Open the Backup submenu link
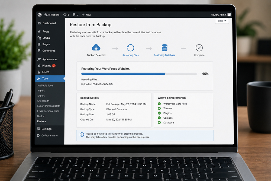Screen dimensions: 271x181 (x=41, y=116)
